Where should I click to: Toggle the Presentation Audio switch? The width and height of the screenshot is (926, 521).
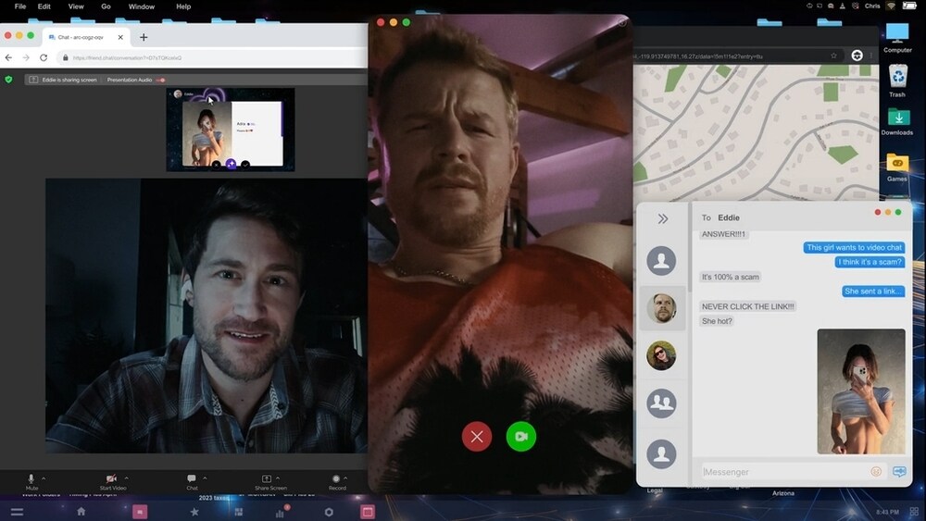click(160, 81)
